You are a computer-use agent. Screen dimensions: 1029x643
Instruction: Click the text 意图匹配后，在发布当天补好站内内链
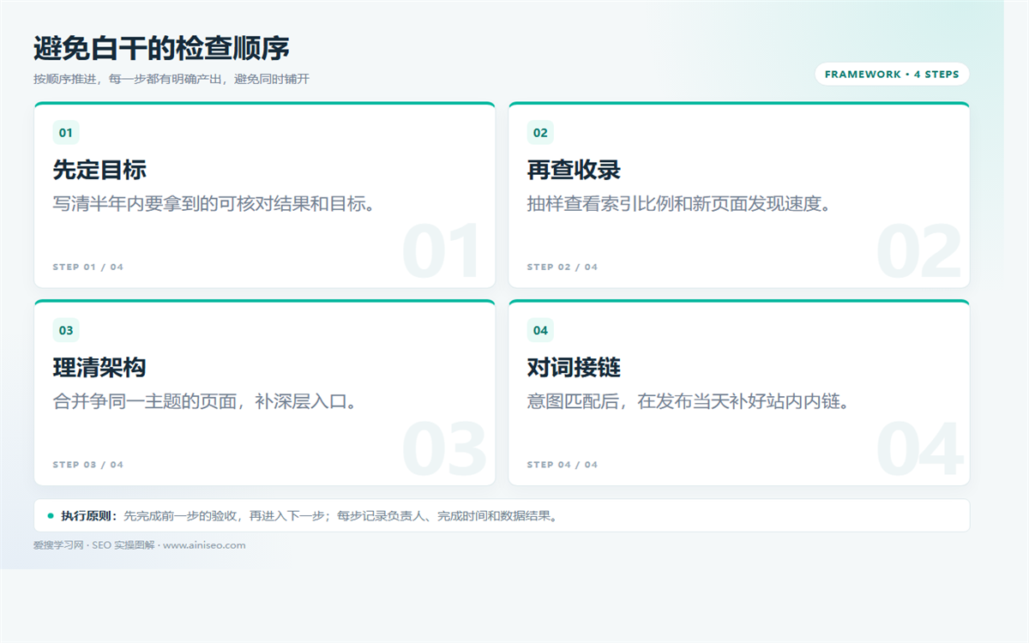click(x=689, y=401)
